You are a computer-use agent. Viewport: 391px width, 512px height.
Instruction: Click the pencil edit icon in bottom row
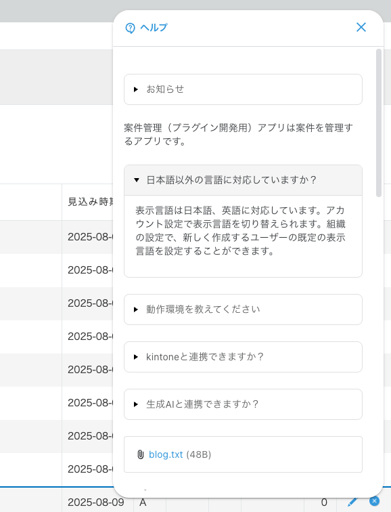tap(352, 502)
